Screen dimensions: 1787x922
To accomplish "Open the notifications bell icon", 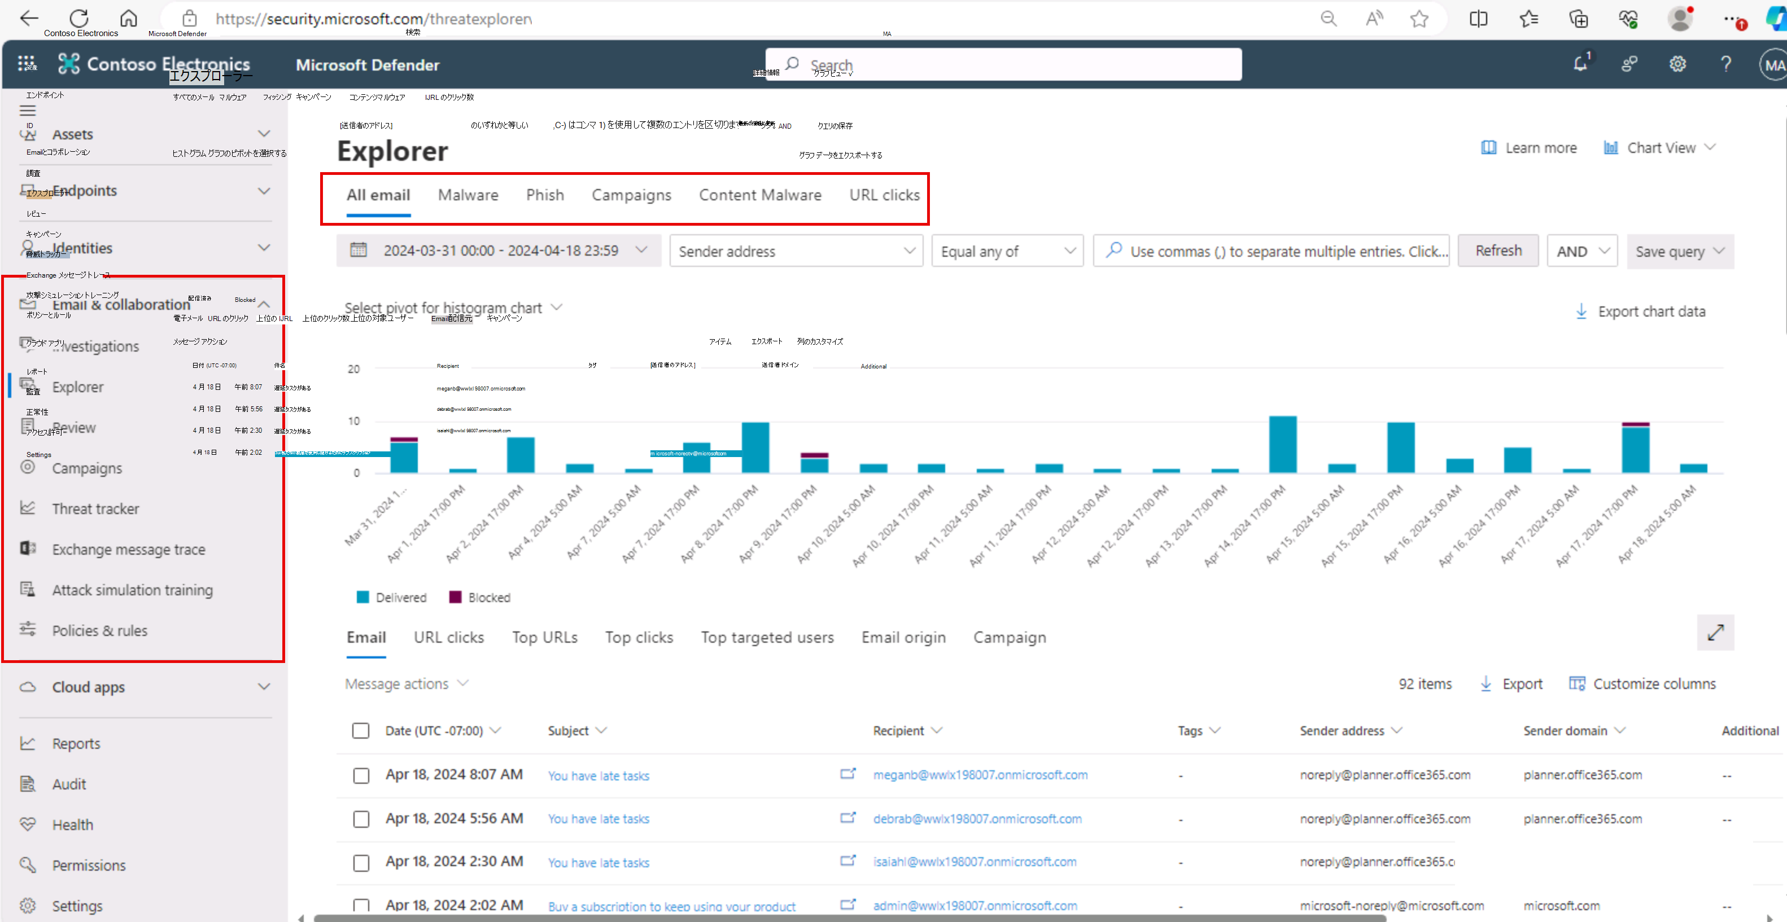I will 1580,64.
